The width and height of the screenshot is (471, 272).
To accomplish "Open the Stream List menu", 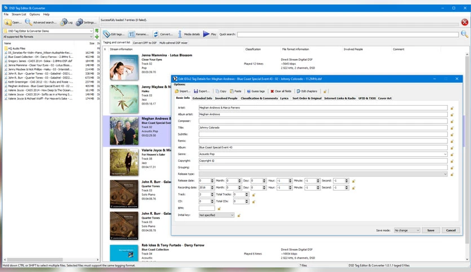I will [19, 15].
